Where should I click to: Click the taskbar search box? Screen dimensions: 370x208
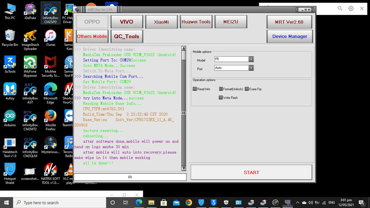pos(59,203)
